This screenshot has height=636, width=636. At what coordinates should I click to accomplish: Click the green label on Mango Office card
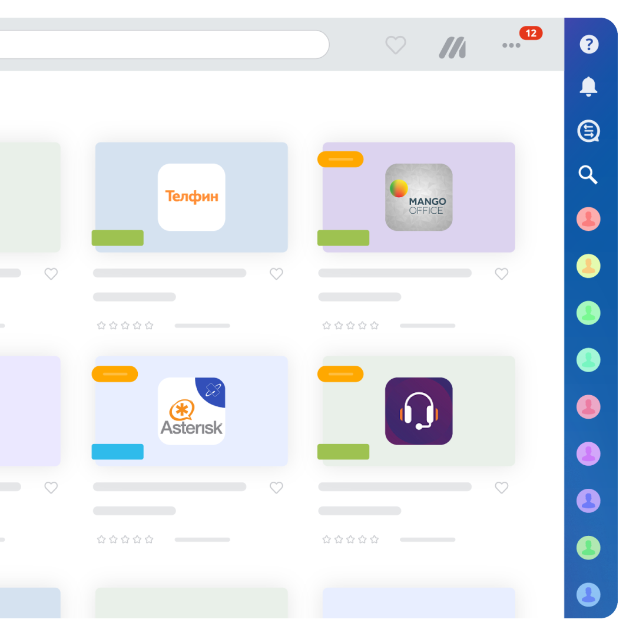click(x=343, y=238)
